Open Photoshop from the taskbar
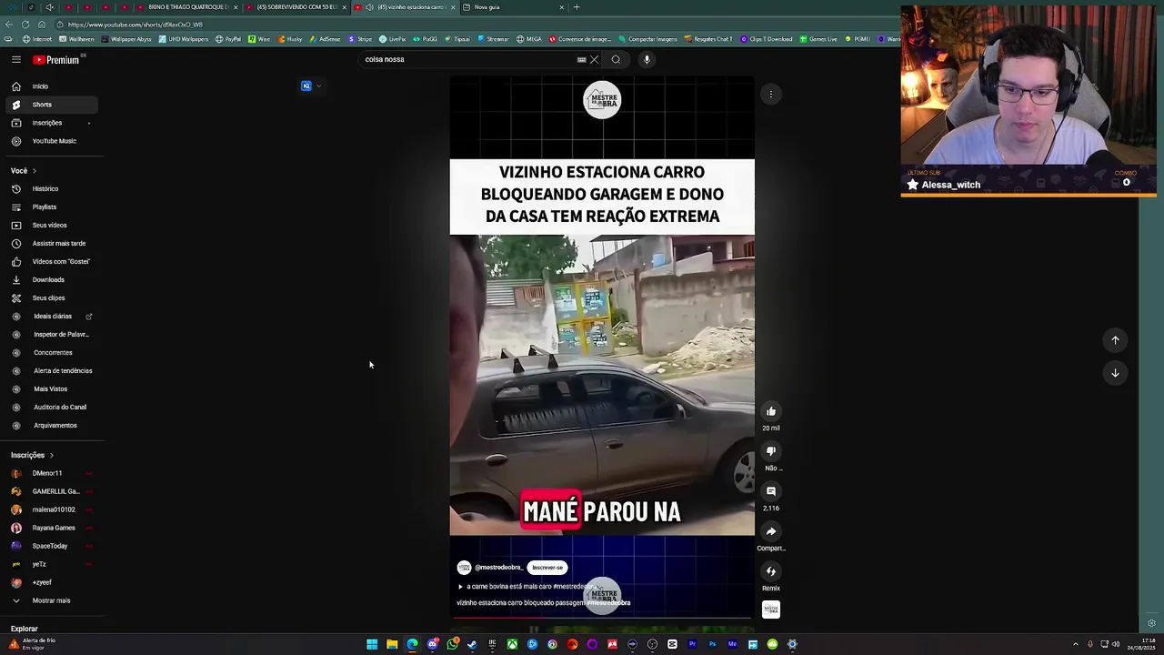1164x655 pixels. click(712, 645)
